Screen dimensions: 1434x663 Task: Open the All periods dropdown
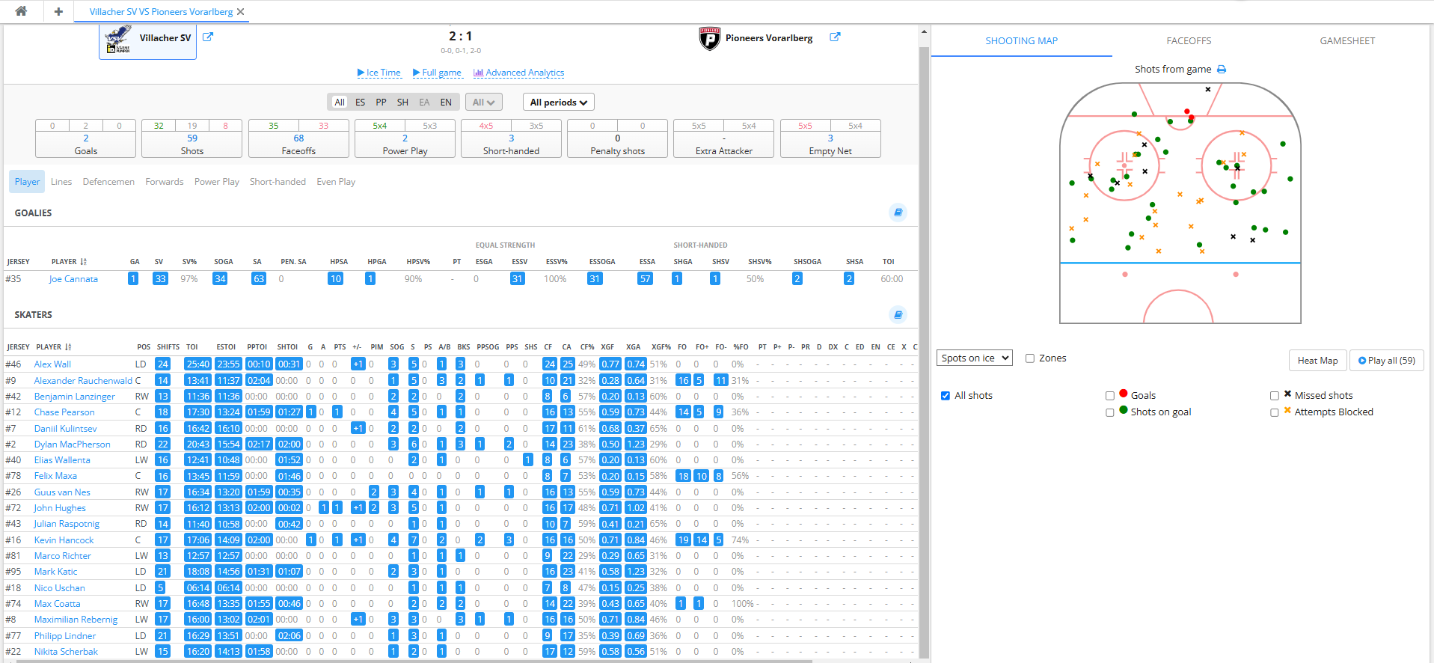[x=558, y=103]
